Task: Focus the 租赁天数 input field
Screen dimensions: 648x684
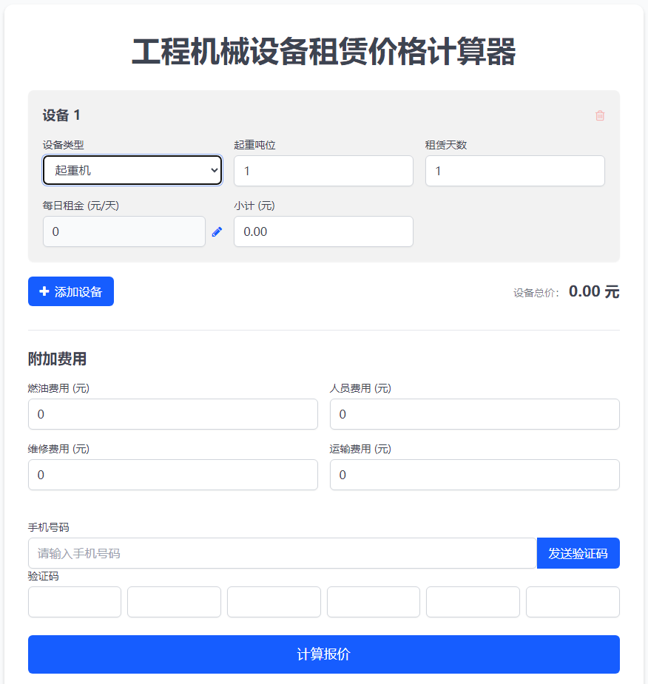Action: [x=515, y=171]
